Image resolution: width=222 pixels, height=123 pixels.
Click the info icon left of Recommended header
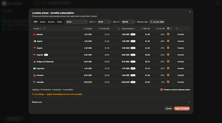point(119,29)
